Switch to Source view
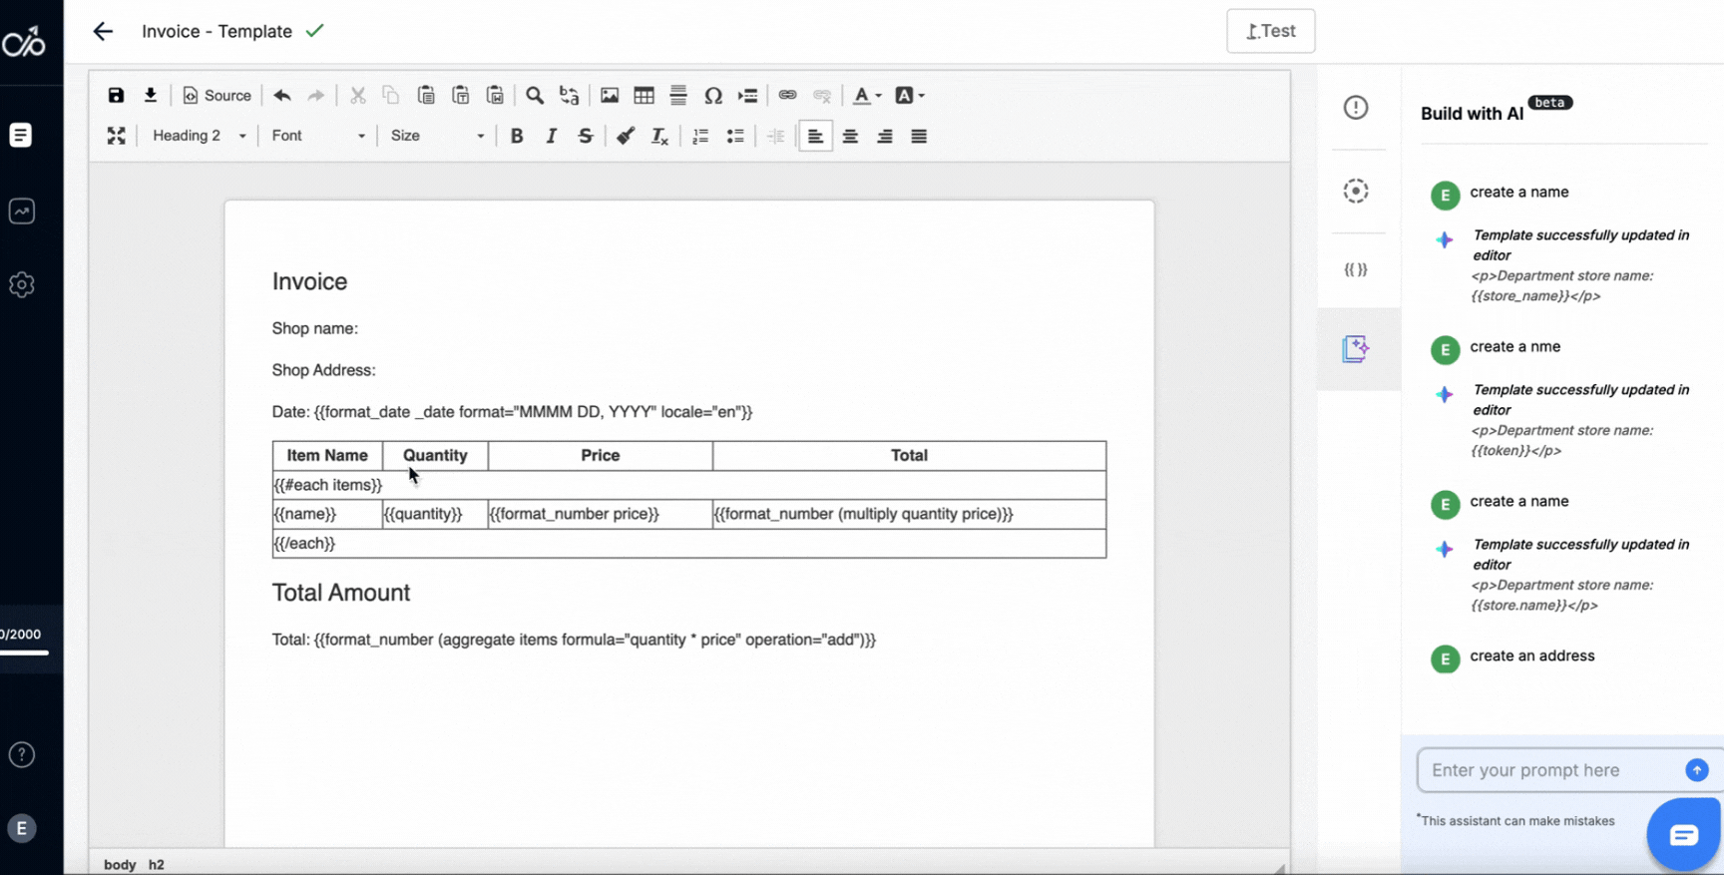The width and height of the screenshot is (1724, 875). pyautogui.click(x=216, y=96)
